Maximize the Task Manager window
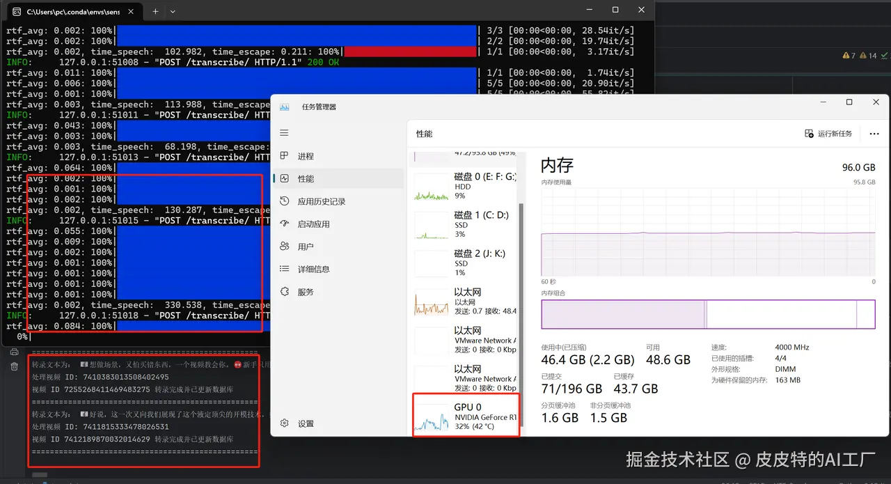The width and height of the screenshot is (891, 484). [849, 102]
